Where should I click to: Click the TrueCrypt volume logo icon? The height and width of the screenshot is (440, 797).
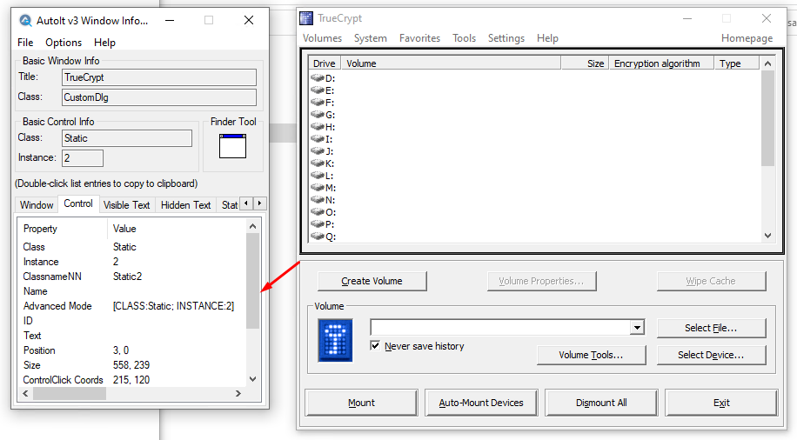[x=335, y=340]
